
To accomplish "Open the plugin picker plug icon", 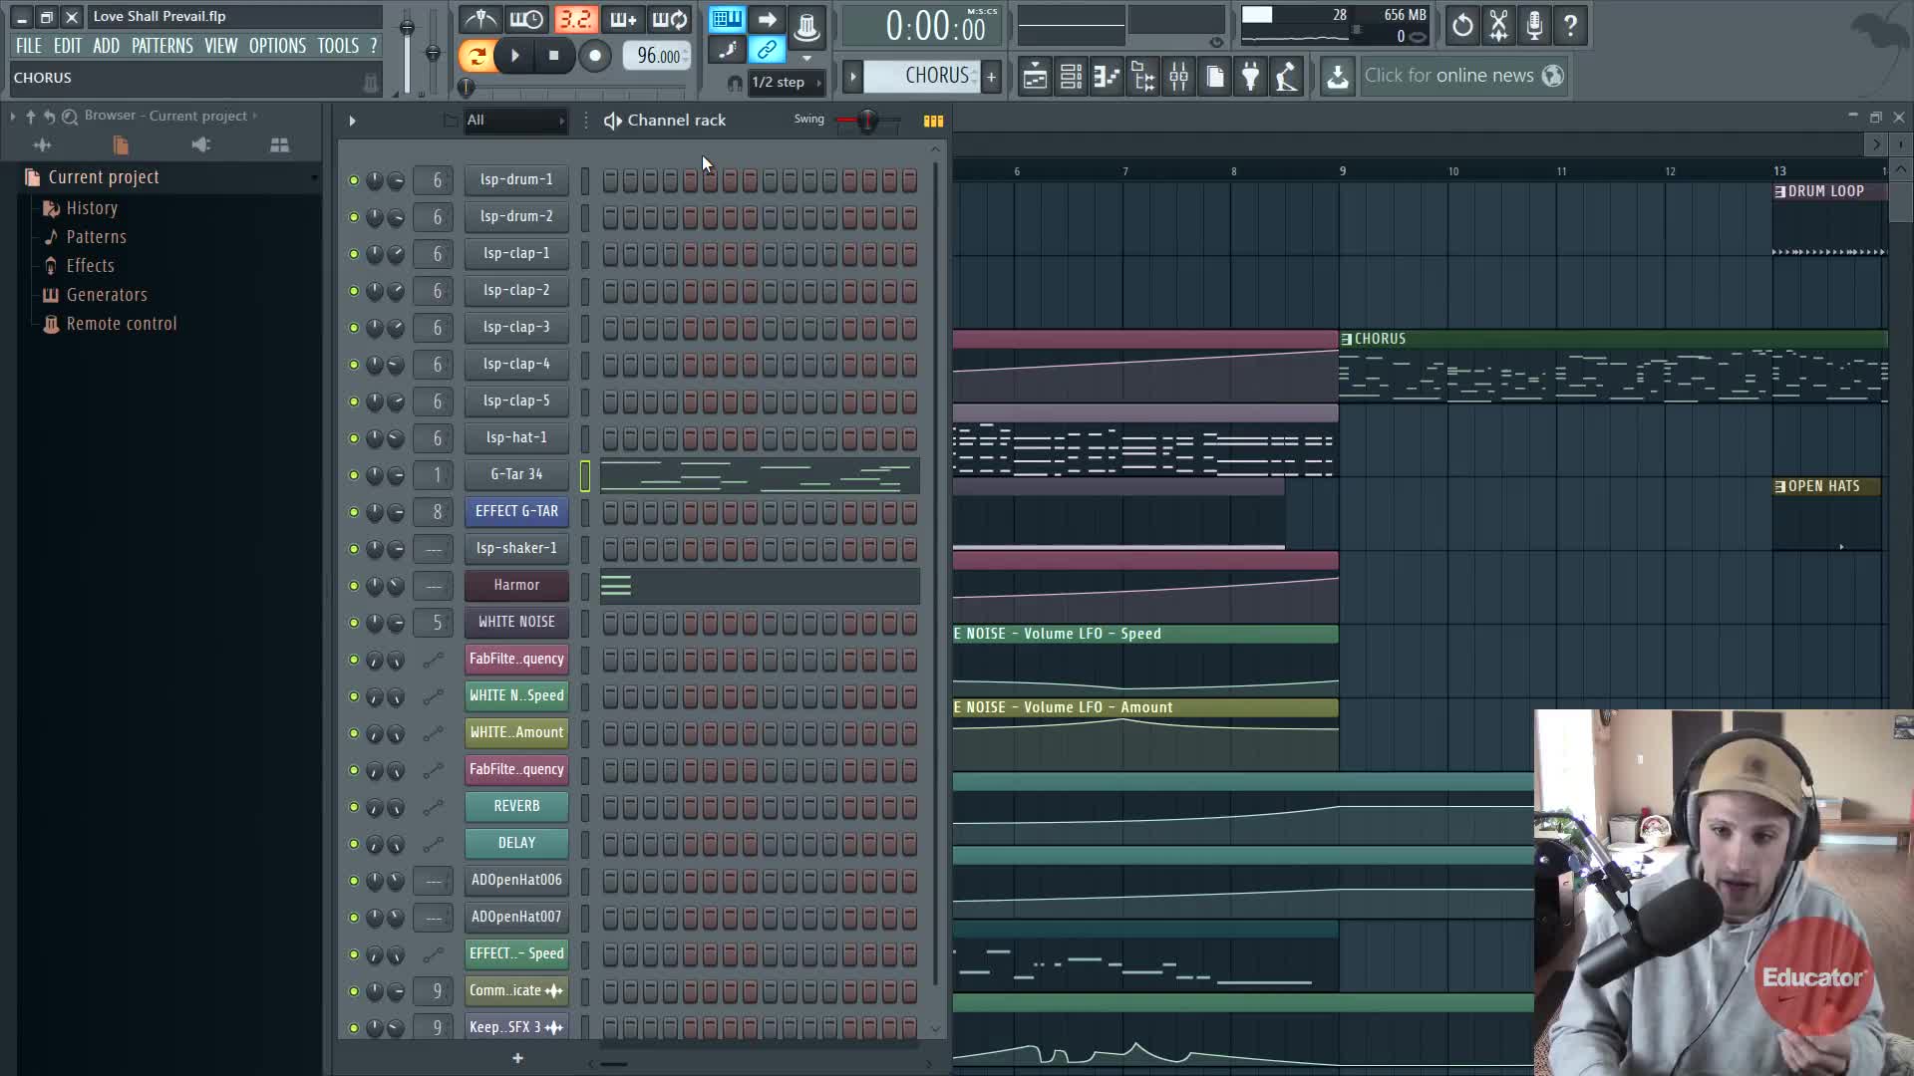I will [1250, 77].
